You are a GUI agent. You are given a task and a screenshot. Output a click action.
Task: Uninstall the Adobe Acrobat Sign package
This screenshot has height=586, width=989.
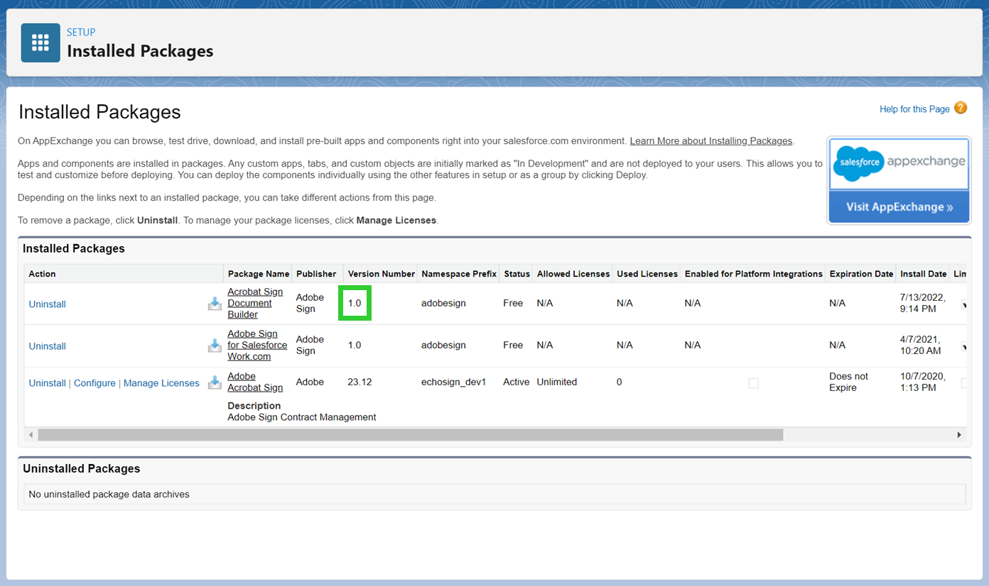(47, 382)
